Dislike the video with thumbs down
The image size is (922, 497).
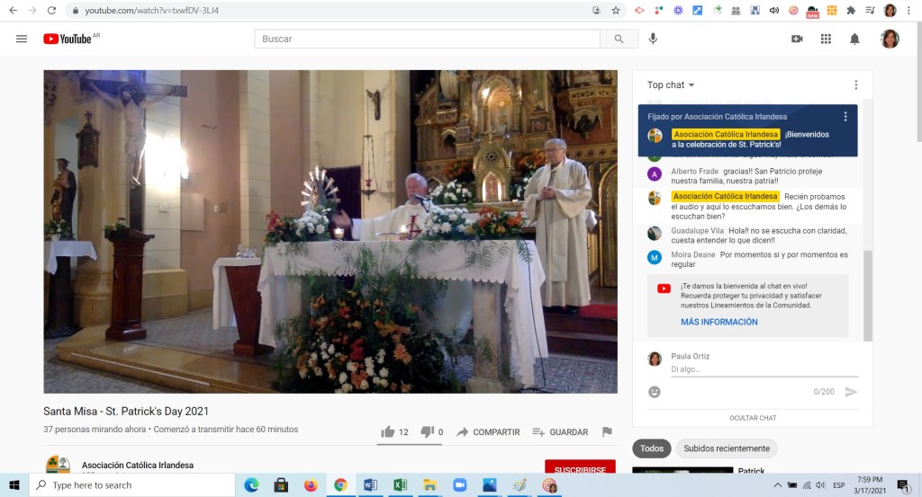pos(427,432)
